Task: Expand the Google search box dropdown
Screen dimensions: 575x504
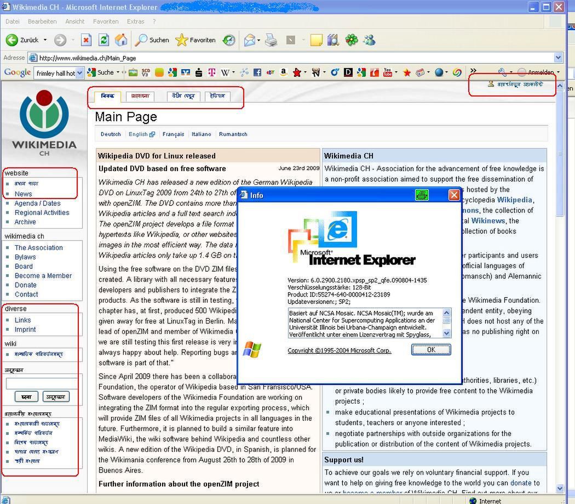Action: [x=79, y=73]
